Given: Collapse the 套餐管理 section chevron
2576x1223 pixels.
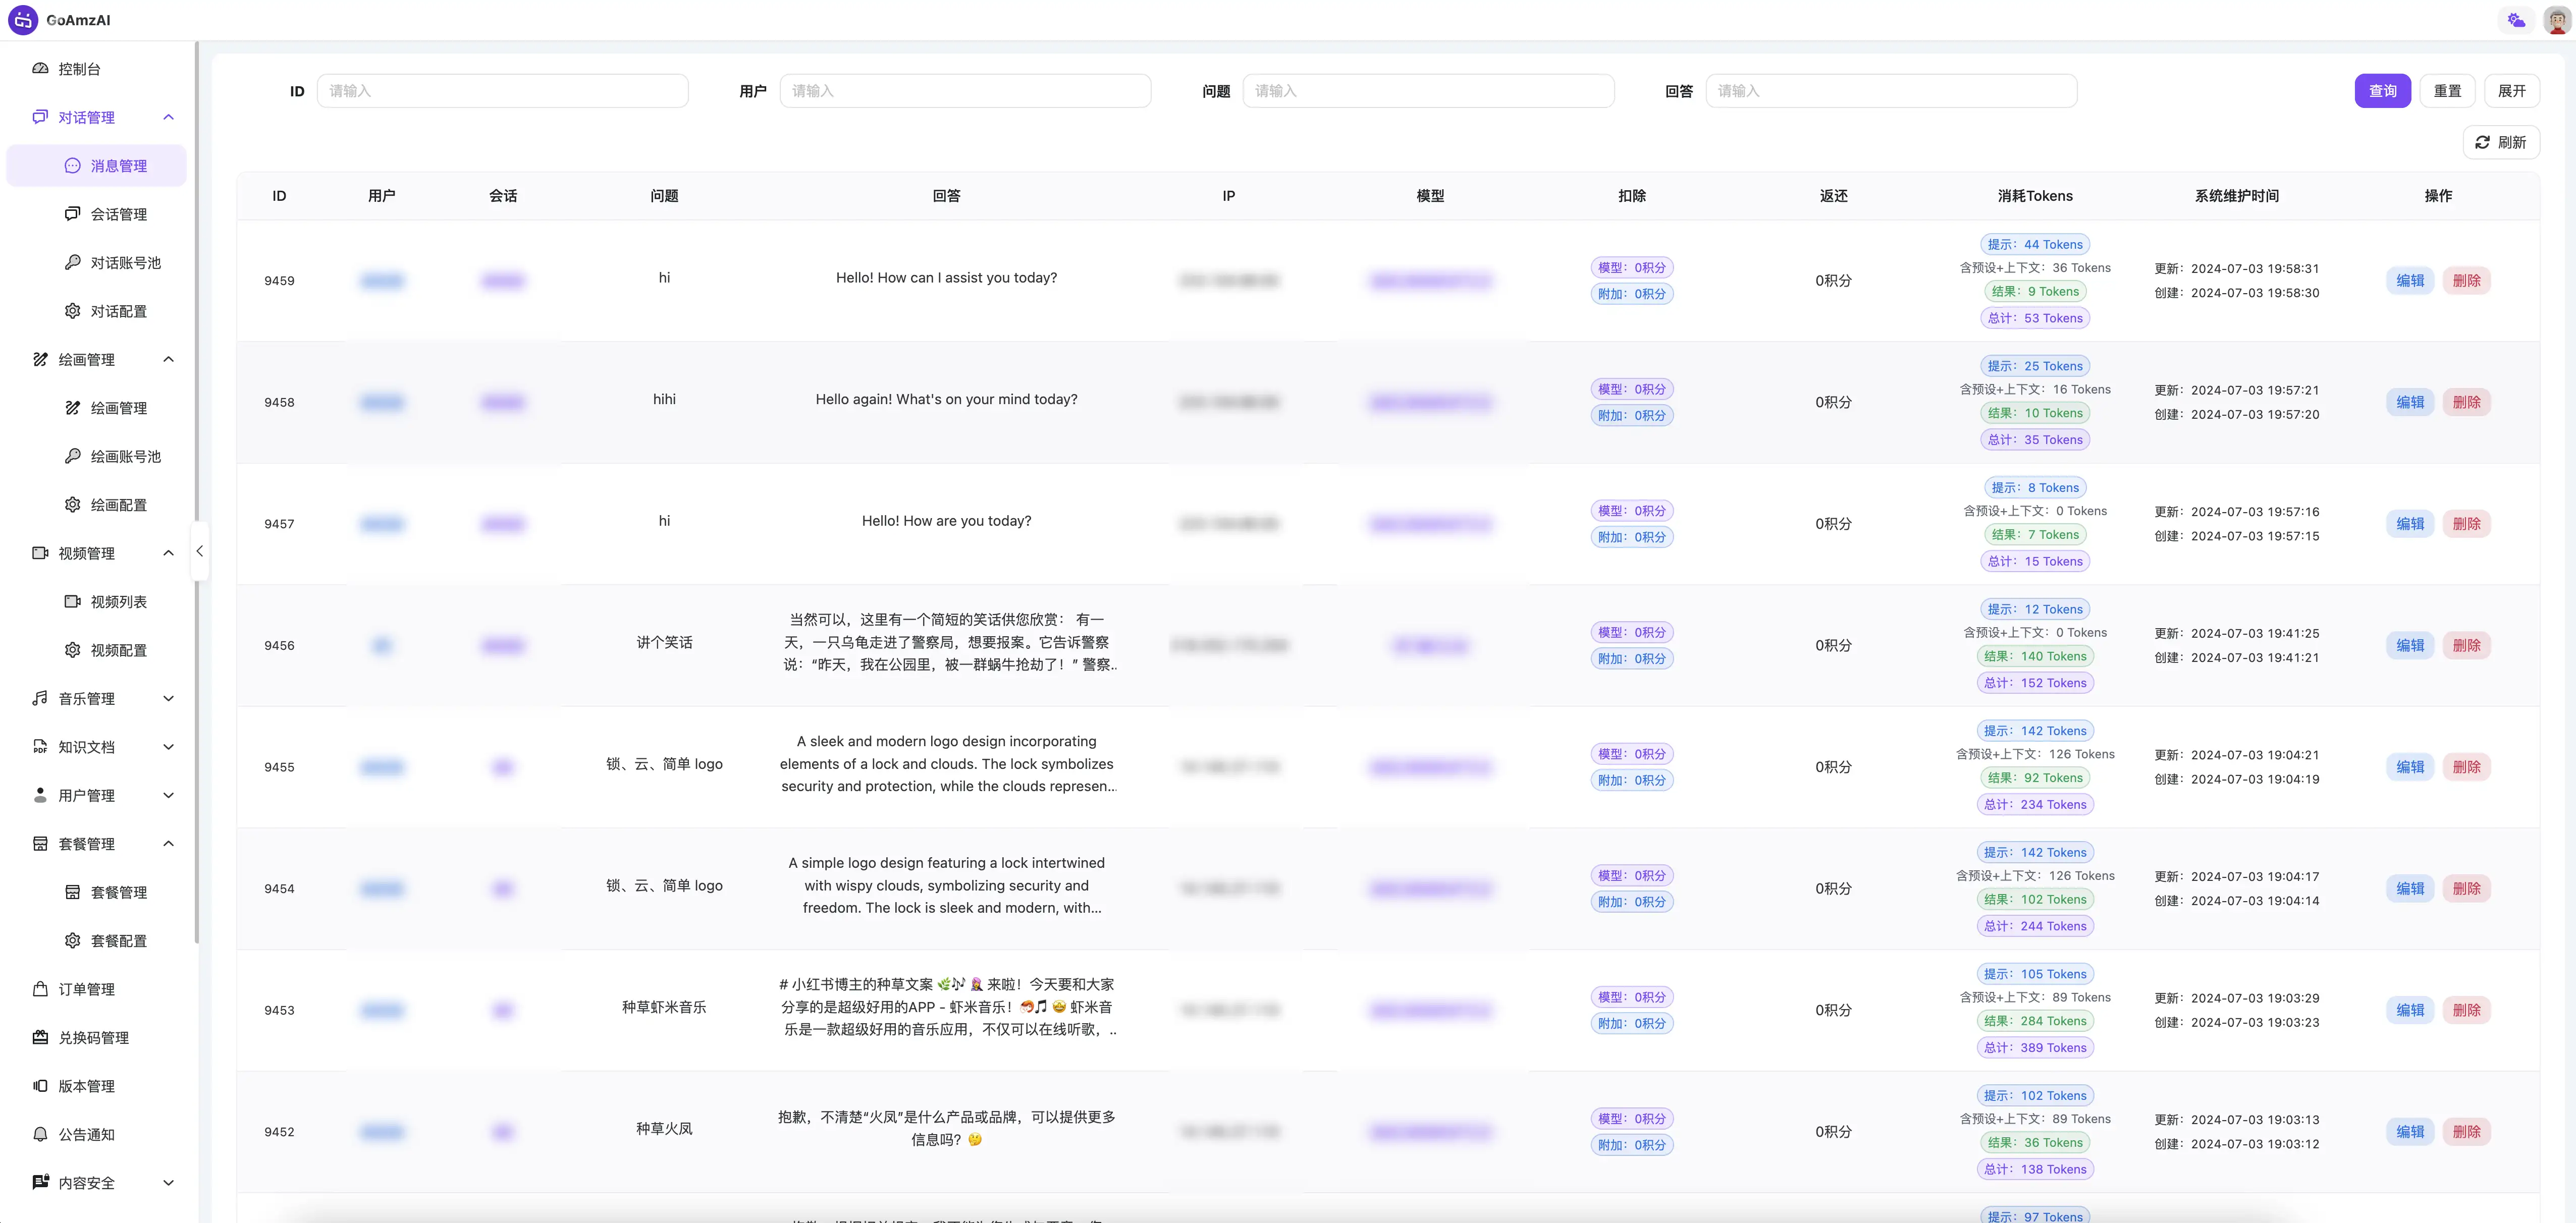Looking at the screenshot, I should (169, 844).
